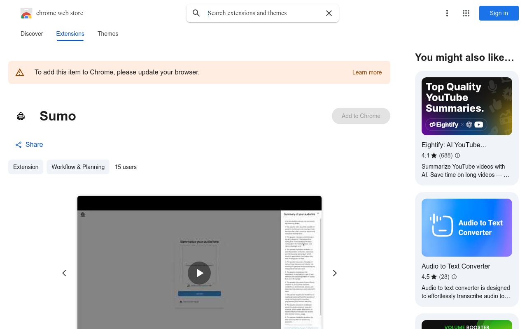Open the Audio to Text Converter thumbnail
The image size is (527, 329).
coord(467,227)
